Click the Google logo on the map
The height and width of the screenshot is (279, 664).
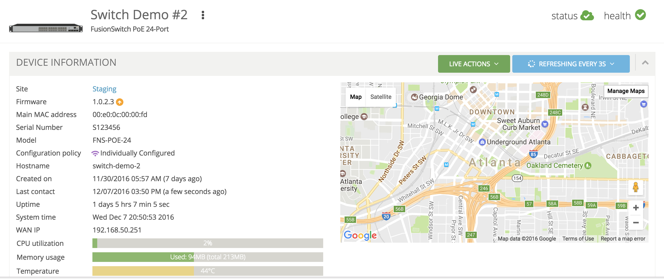360,235
